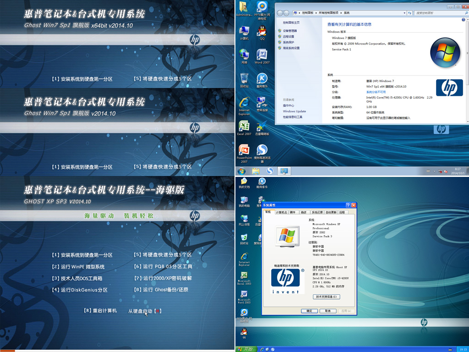
Task: Switch to 自动更新 tab
Action: 331,212
